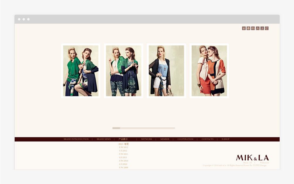The height and width of the screenshot is (184, 294).
Task: Click the home icon in top-right corner
Action: point(244,28)
